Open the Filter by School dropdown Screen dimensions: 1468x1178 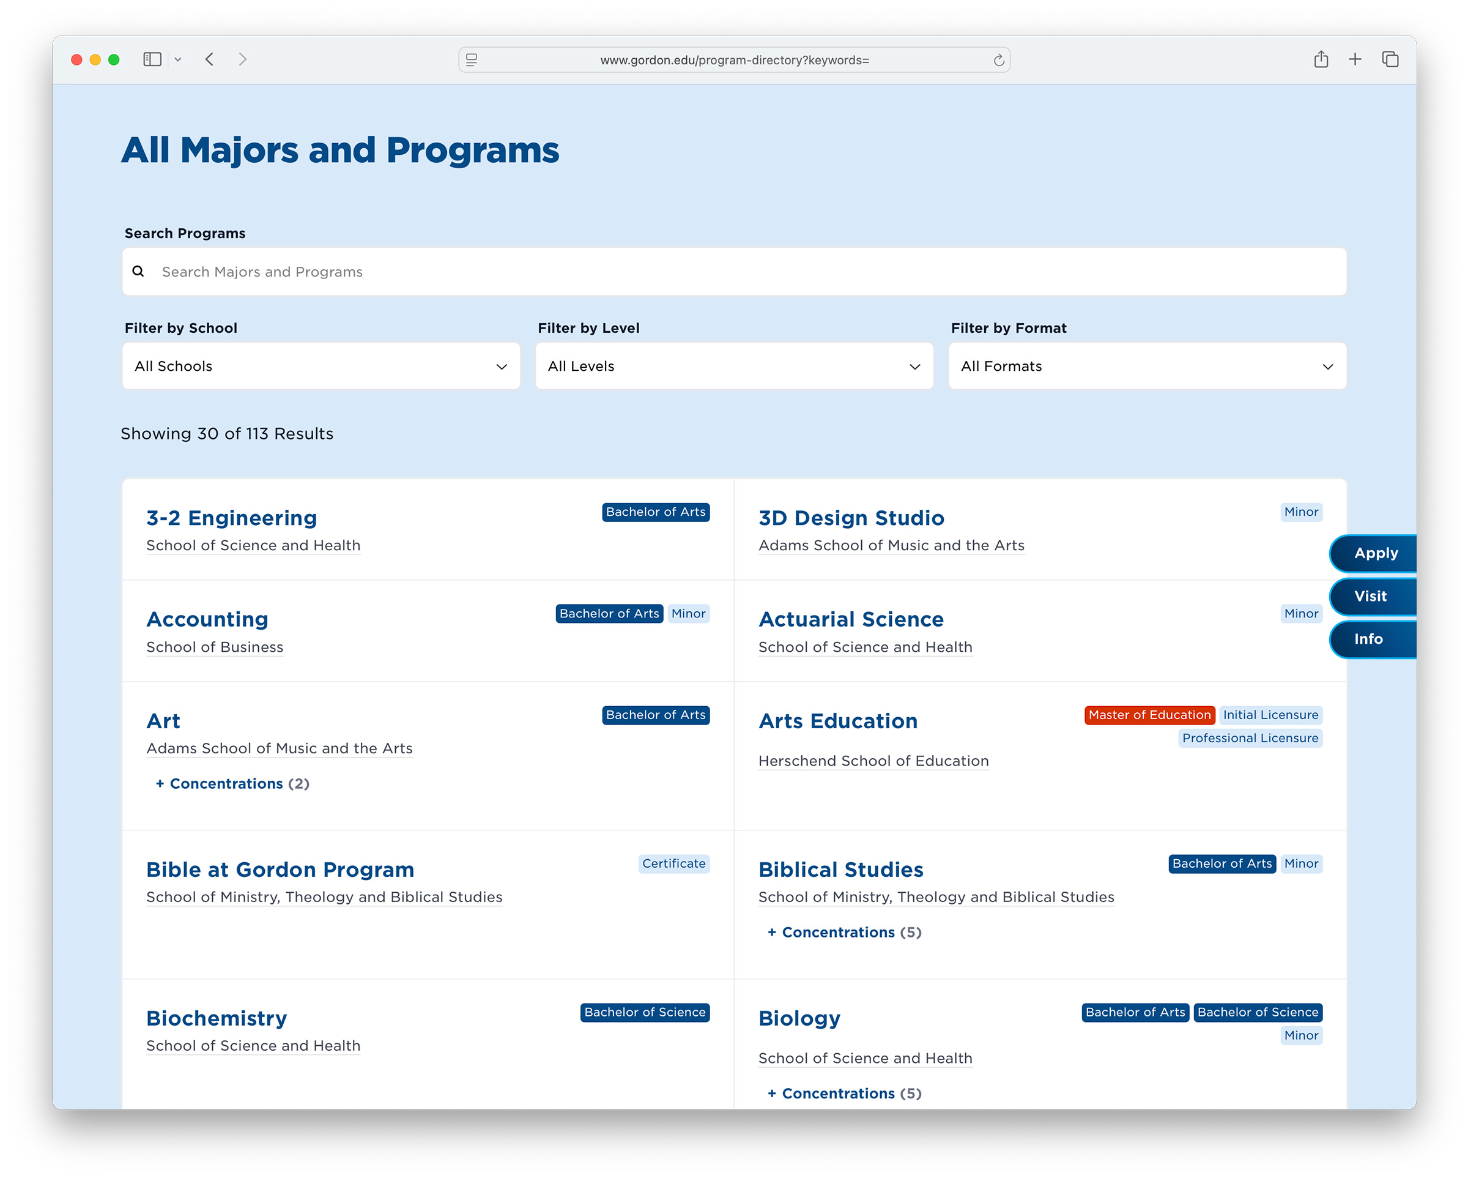(x=321, y=366)
